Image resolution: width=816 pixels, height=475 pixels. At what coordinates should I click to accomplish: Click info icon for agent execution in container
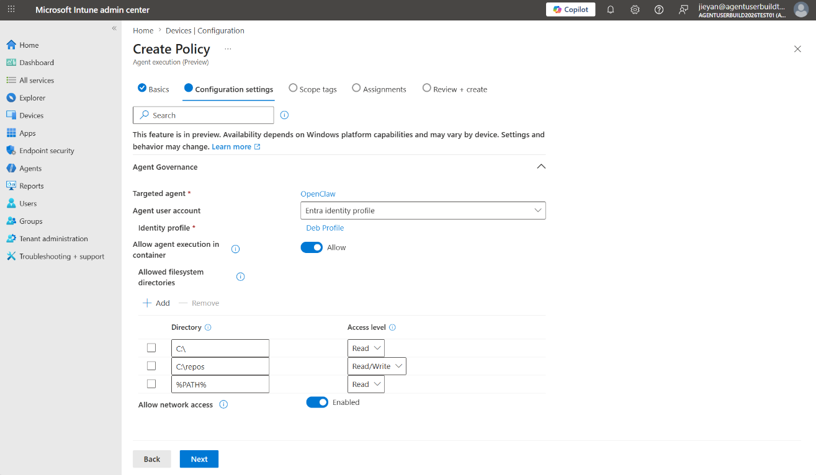235,249
